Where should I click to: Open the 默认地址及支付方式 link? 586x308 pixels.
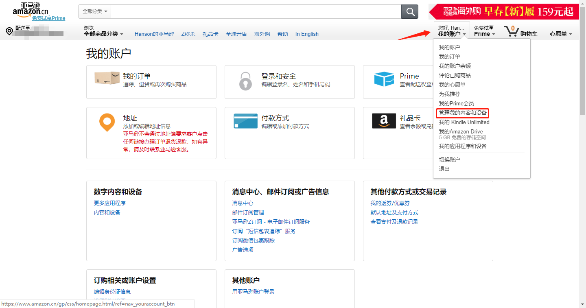(394, 212)
